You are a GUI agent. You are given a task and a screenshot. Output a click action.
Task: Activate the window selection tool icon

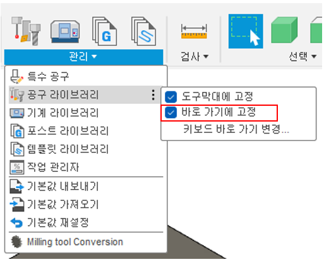point(246,31)
